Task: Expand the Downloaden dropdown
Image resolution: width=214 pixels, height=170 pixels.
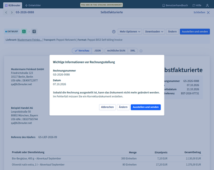Action: tap(154, 31)
